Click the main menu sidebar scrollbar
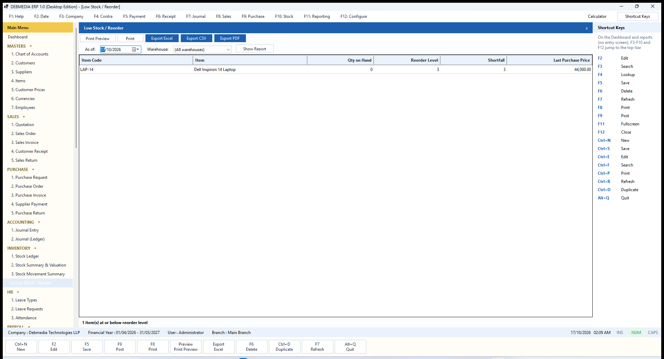 coord(76,88)
